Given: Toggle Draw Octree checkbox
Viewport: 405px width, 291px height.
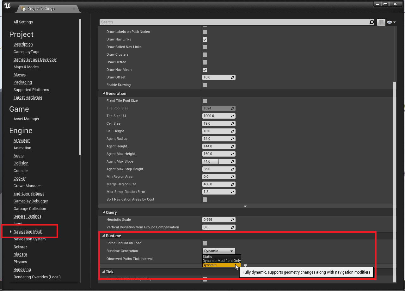Looking at the screenshot, I should (205, 62).
